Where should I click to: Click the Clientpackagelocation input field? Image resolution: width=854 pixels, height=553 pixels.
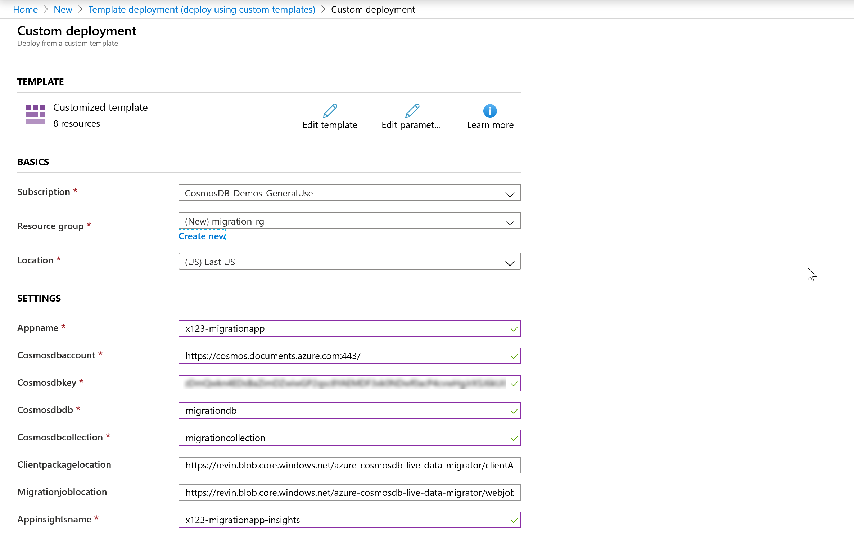click(x=349, y=465)
